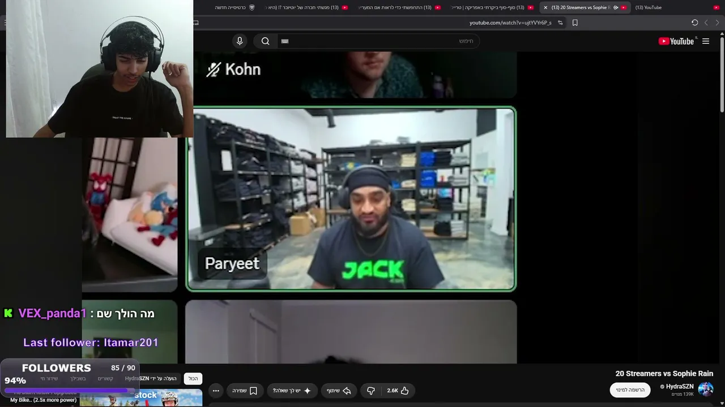Switch to the 'סוף-סוף ביקרתי באפריקה' tab

491,7
